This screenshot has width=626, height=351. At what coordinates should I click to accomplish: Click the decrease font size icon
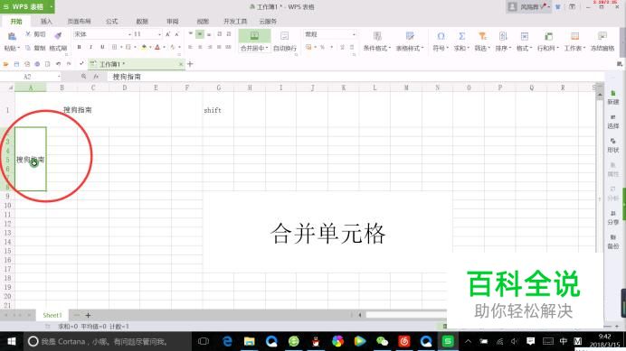click(177, 34)
